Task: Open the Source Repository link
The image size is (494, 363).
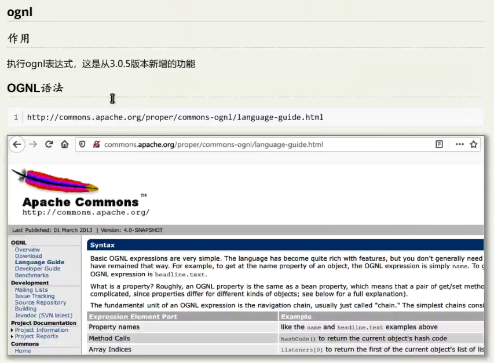Action: tap(41, 302)
